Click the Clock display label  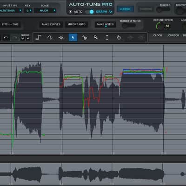coord(158,35)
